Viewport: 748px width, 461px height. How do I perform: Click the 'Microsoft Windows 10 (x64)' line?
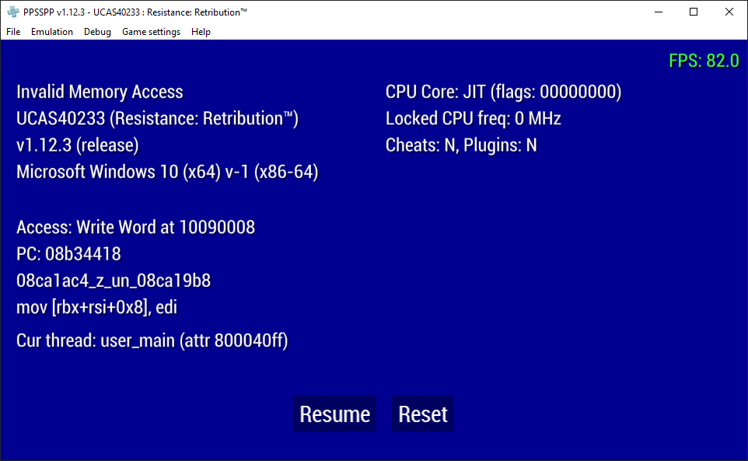click(x=167, y=172)
